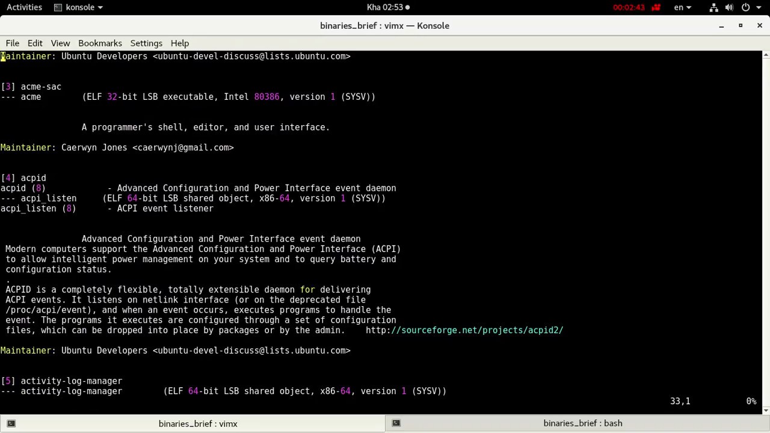Click the acpi_listen (8) line
770x433 pixels.
[107, 209]
